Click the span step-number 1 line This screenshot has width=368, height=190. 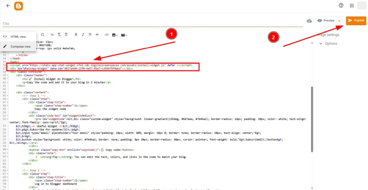(x=61, y=105)
